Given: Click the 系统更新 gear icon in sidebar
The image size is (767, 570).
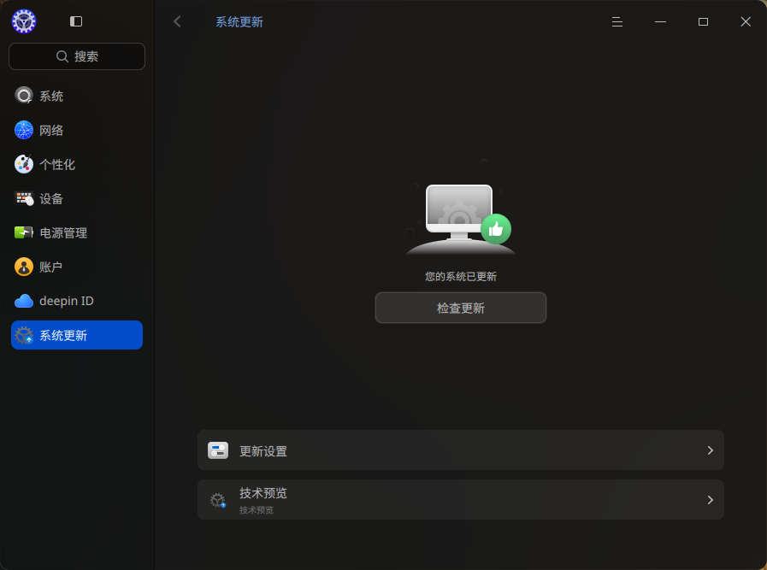Looking at the screenshot, I should point(23,335).
